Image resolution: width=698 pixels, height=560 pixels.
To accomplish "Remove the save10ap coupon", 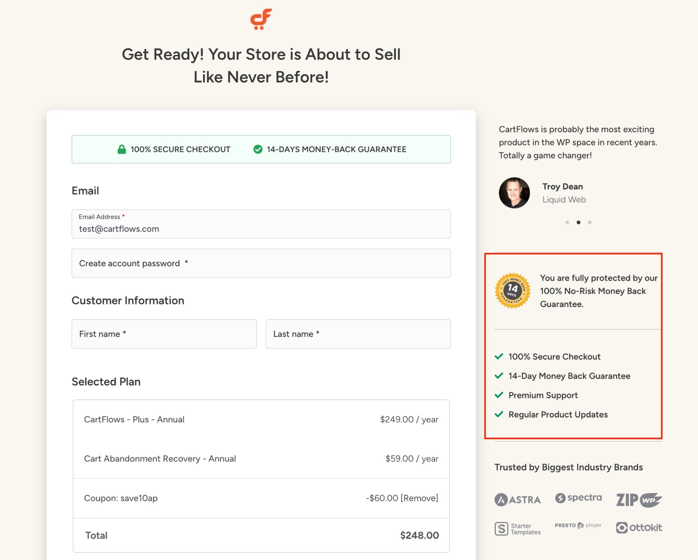I will pos(419,498).
